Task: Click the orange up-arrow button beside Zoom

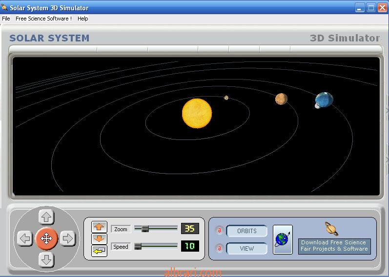Action: click(99, 227)
